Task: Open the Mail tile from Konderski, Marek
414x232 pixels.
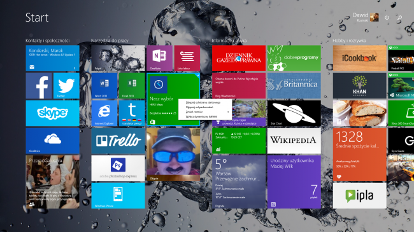Action: click(x=52, y=58)
